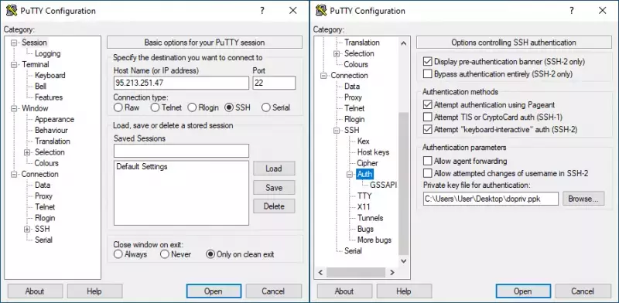Screen dimensions: 619x303
Task: Select More bugs in the right tree
Action: [374, 240]
